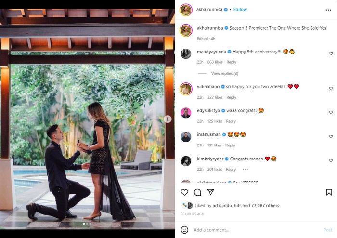The height and width of the screenshot is (238, 337).
Task: Follow akhairunnisa
Action: coord(240,9)
